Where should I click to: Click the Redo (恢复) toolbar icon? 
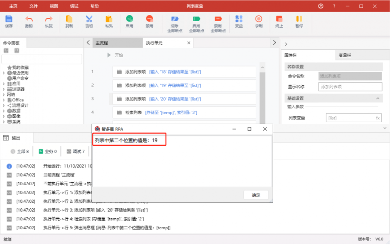(x=48, y=19)
